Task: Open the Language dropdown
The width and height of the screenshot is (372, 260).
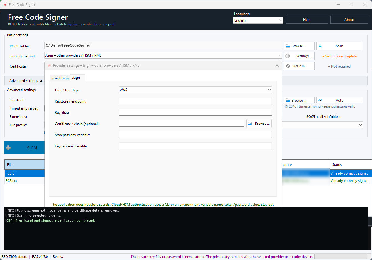Action: (258, 20)
